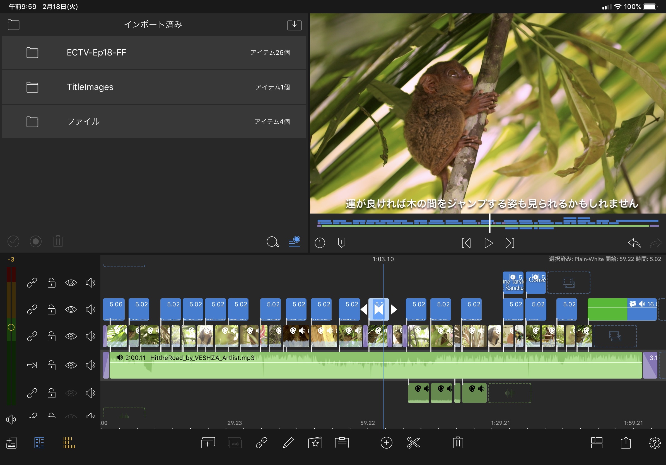
Task: Select the first 5.06 title clip
Action: click(x=114, y=309)
